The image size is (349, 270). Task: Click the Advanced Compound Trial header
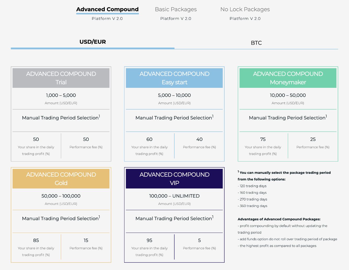[61, 78]
